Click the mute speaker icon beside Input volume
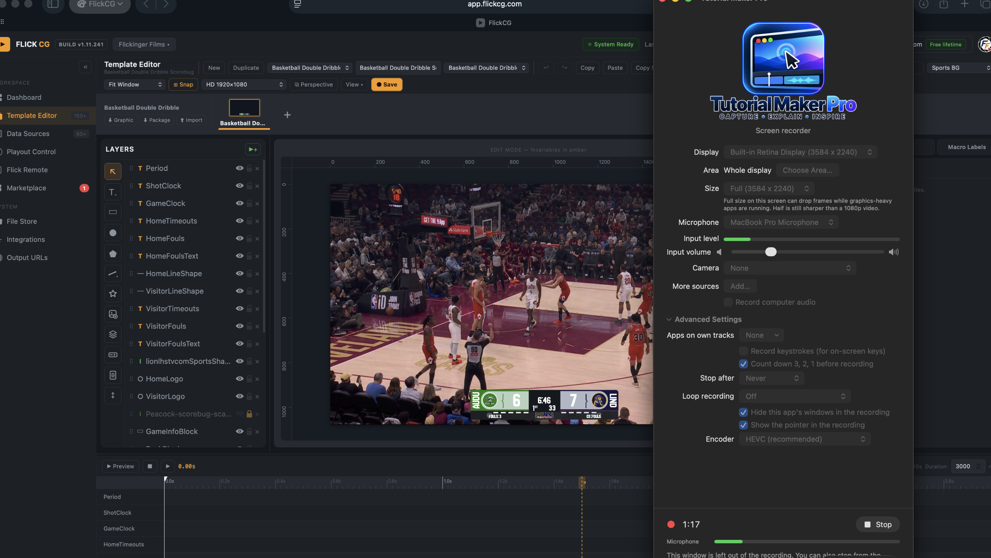This screenshot has height=558, width=991. point(719,252)
